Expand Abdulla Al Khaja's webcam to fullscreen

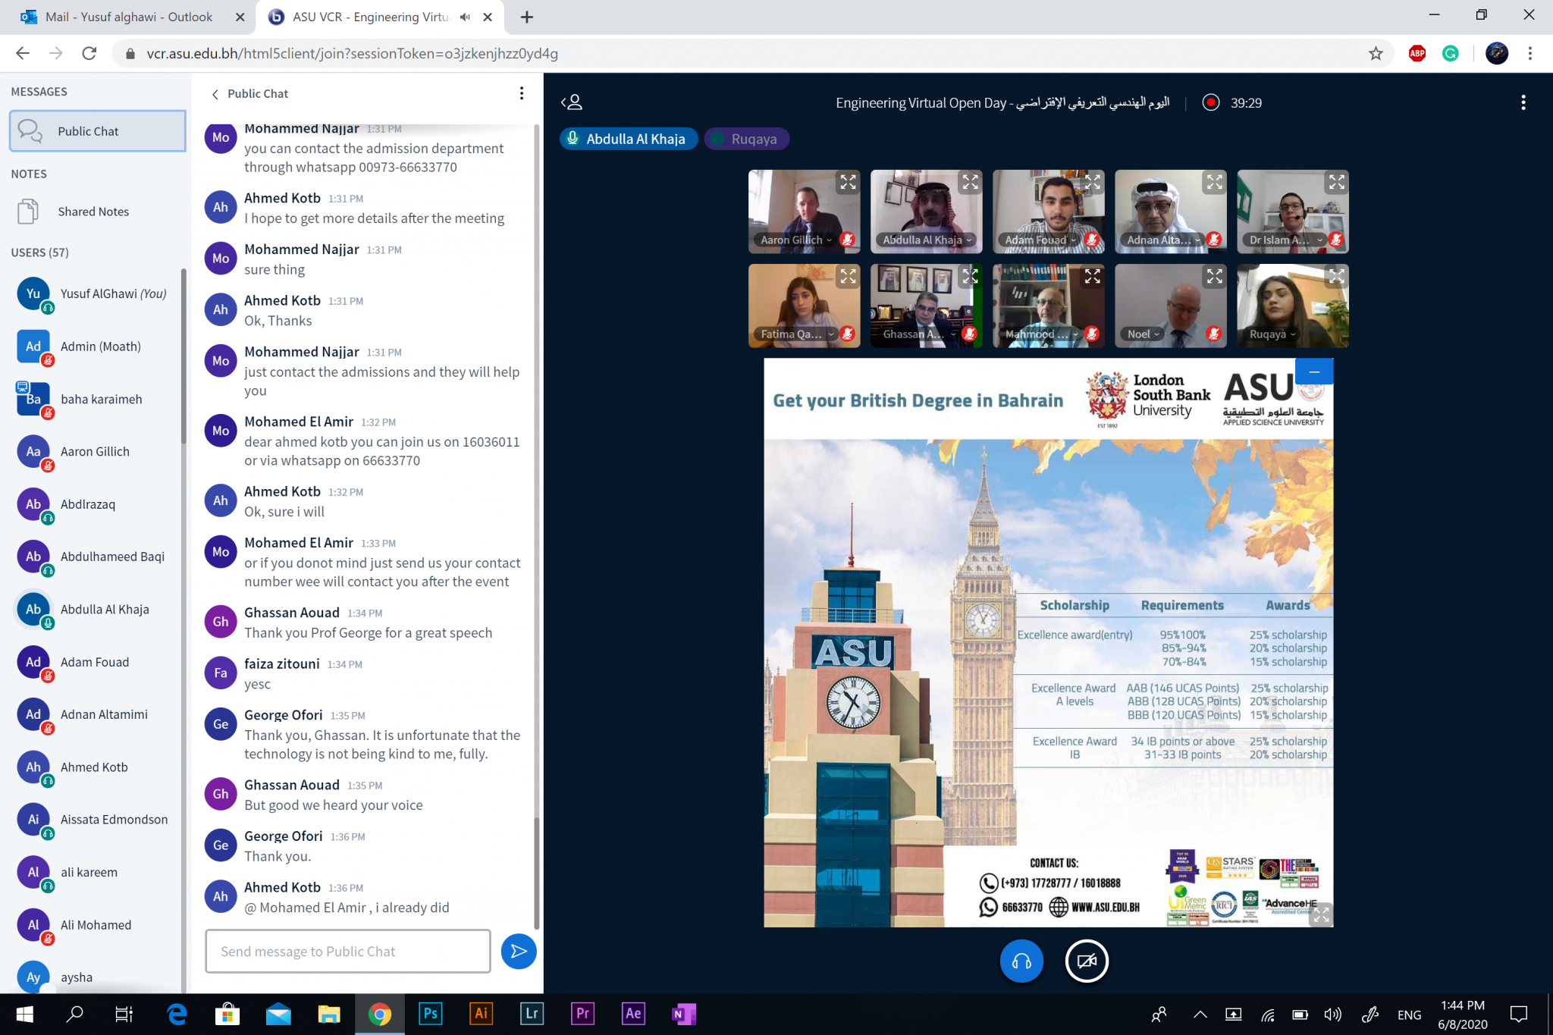970,182
